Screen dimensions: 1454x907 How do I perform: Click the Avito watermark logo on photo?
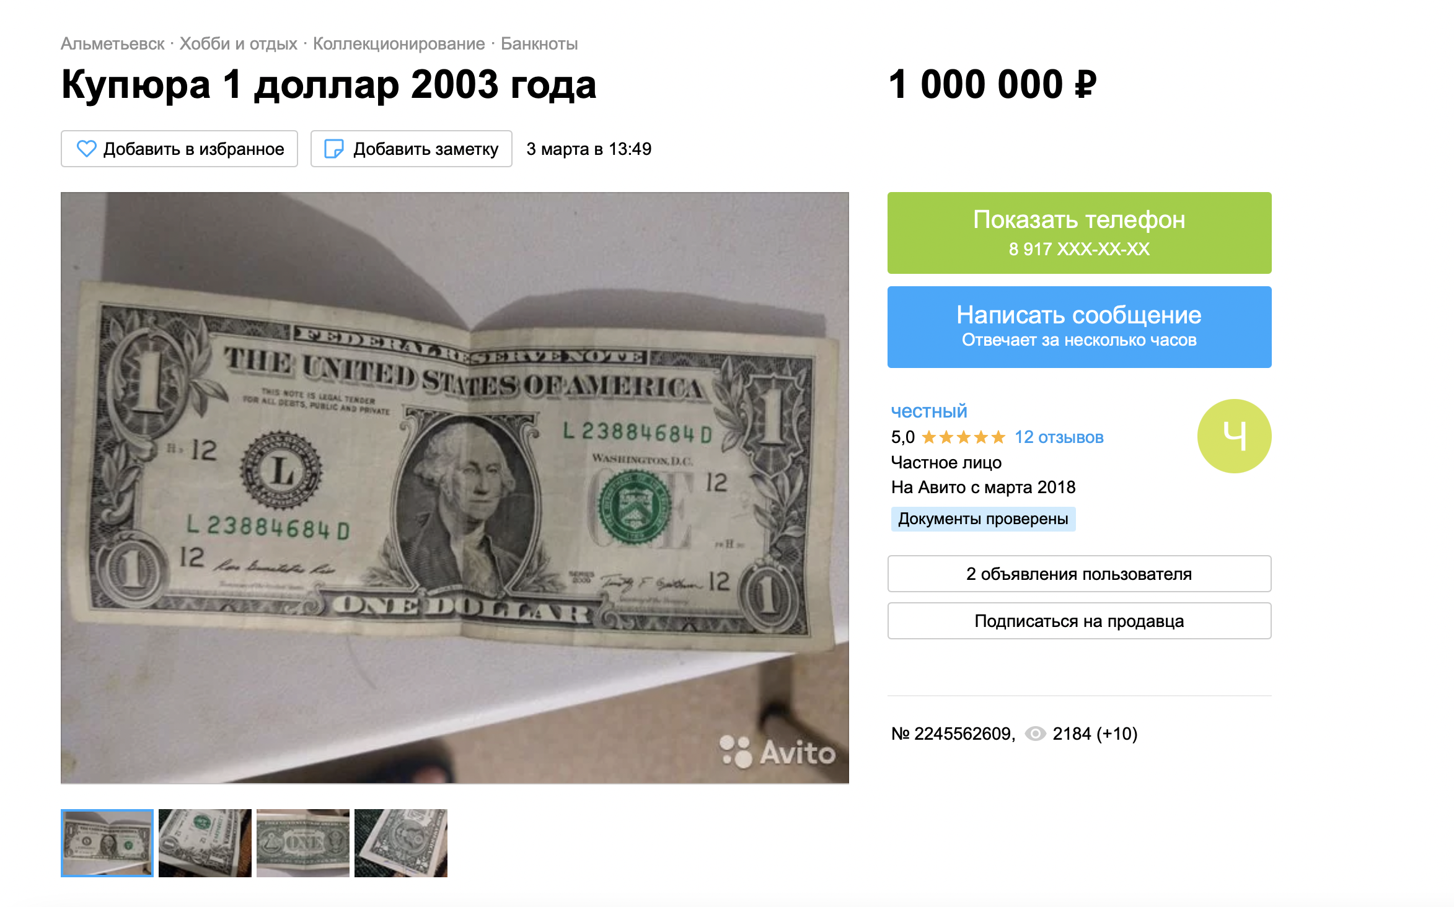(777, 751)
